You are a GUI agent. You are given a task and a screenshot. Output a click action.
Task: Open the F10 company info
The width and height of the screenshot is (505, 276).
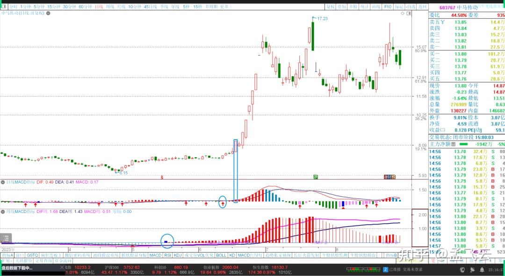coord(388,7)
